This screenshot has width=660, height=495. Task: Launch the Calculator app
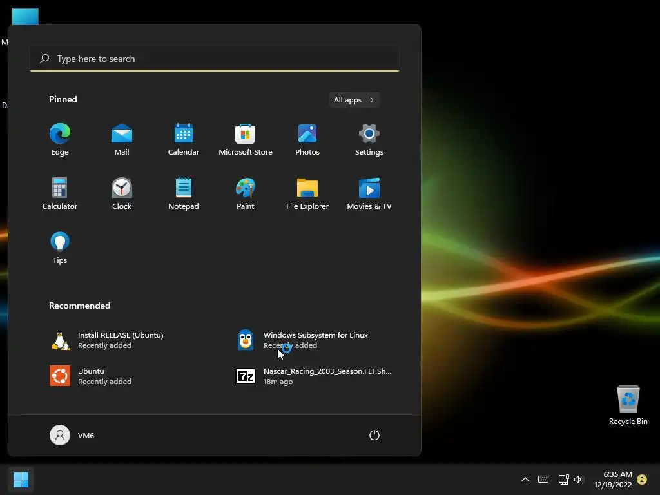[x=60, y=193]
